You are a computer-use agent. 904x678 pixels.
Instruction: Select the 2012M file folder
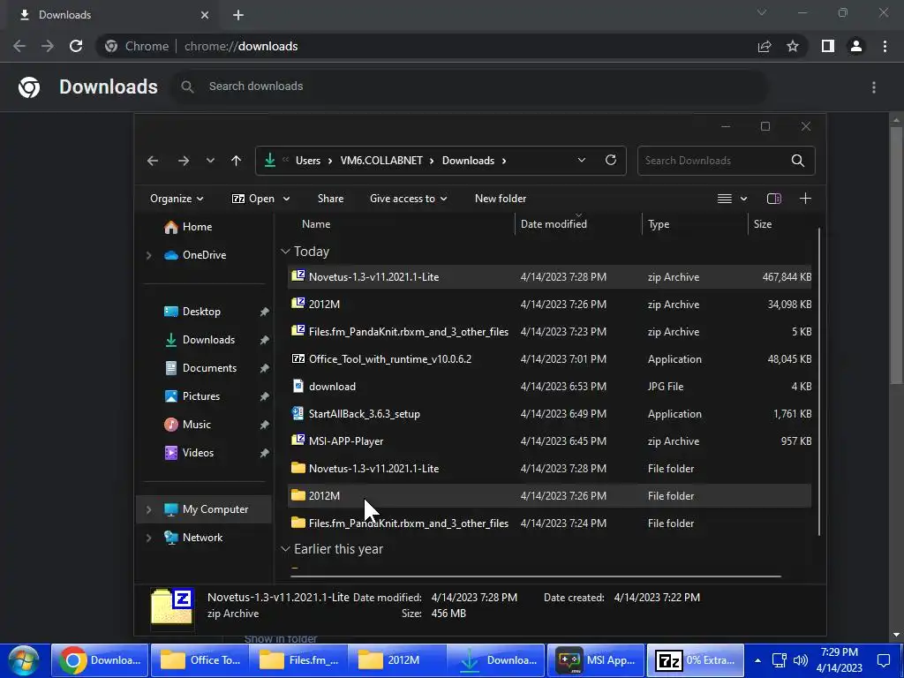549,496
